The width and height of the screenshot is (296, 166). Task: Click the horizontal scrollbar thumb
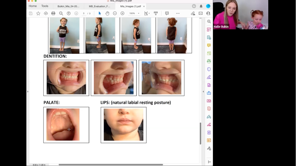point(111,164)
